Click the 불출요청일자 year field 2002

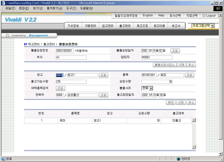click(145, 51)
